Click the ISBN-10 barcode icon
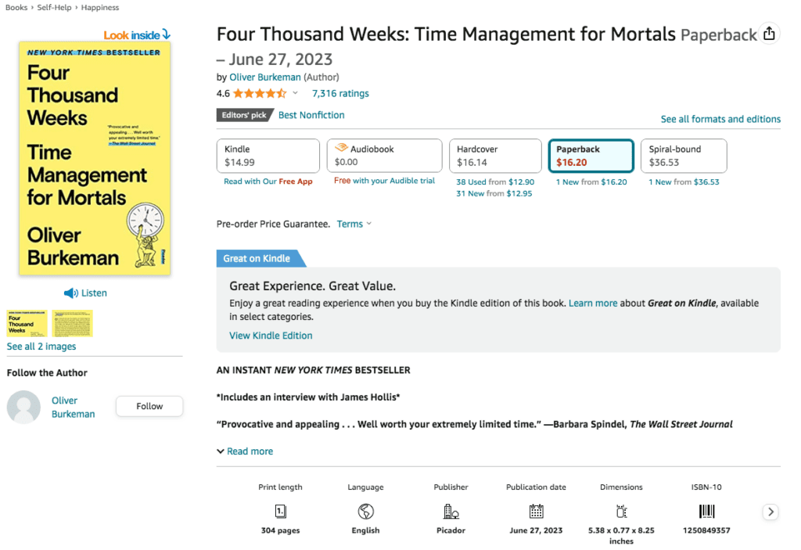Screen dimensions: 801x550 click(707, 511)
